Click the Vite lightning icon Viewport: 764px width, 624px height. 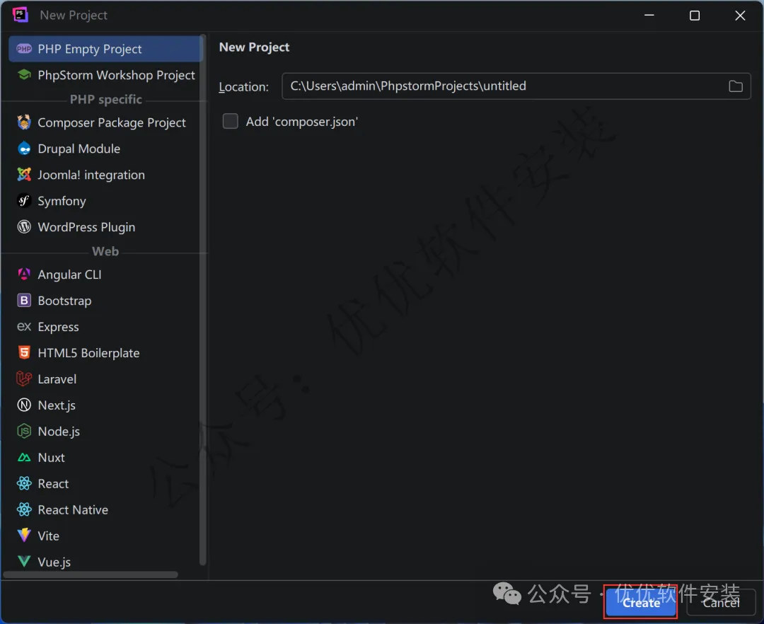(x=24, y=536)
